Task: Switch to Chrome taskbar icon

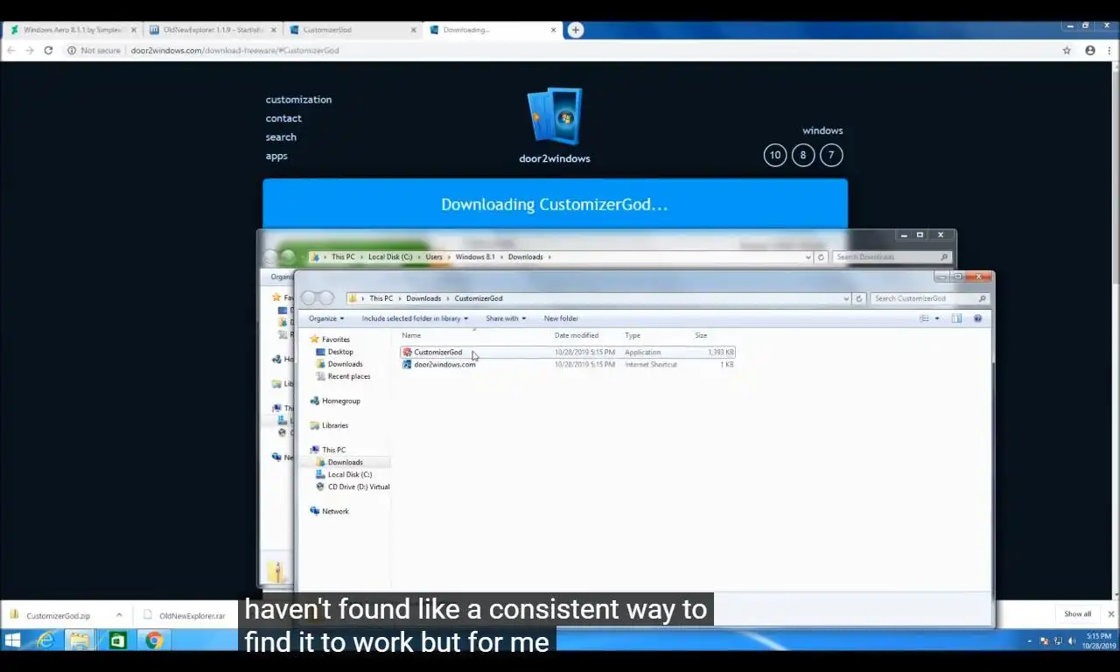Action: pos(154,640)
